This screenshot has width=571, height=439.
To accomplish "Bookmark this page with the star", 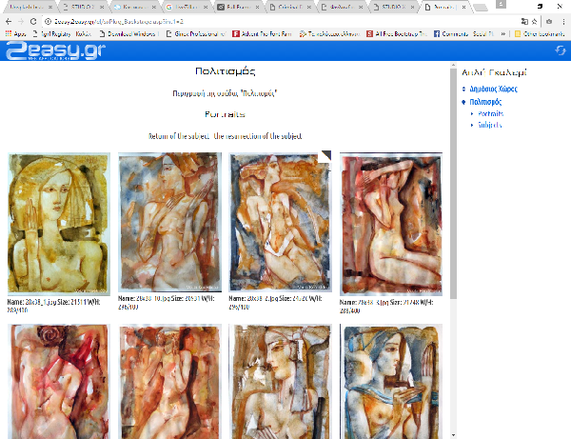I will point(534,22).
